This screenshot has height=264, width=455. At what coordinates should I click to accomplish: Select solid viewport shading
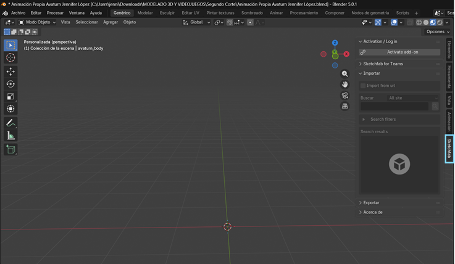[426, 22]
